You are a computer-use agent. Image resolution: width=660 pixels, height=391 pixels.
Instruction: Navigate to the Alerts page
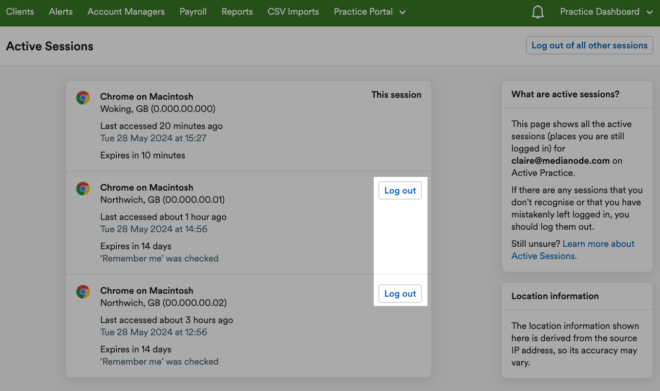tap(61, 12)
